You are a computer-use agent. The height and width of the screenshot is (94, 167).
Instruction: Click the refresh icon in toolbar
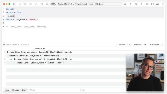(130, 4)
